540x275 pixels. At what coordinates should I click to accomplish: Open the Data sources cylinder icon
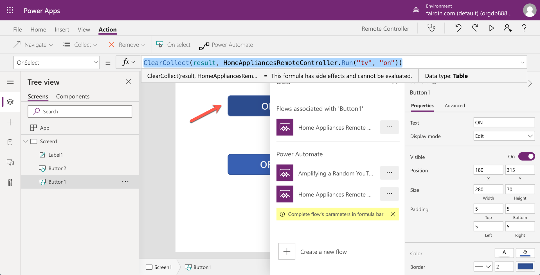pyautogui.click(x=10, y=142)
